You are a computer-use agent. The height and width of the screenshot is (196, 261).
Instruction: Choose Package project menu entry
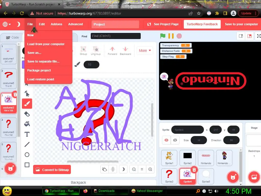48,70
